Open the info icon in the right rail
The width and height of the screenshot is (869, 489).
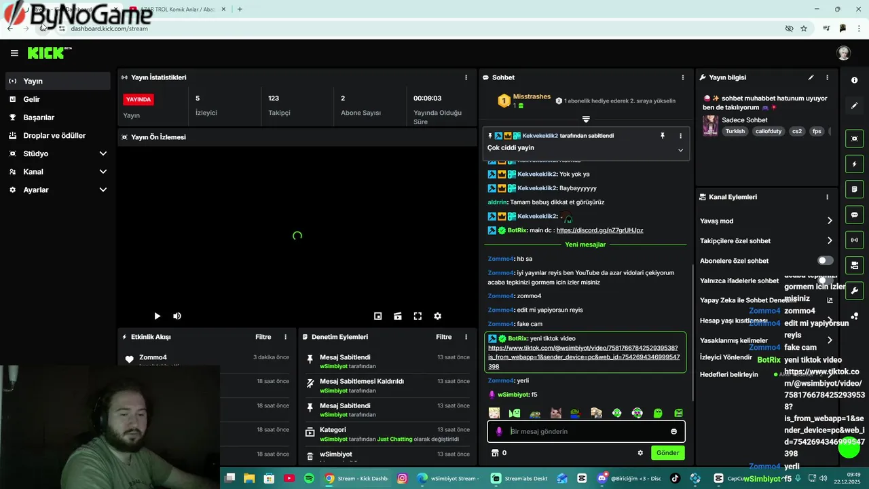coord(854,80)
